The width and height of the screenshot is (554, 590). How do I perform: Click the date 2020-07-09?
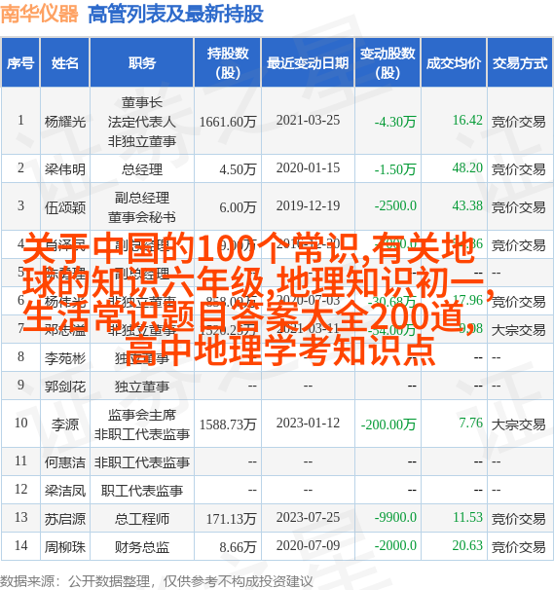click(x=308, y=545)
